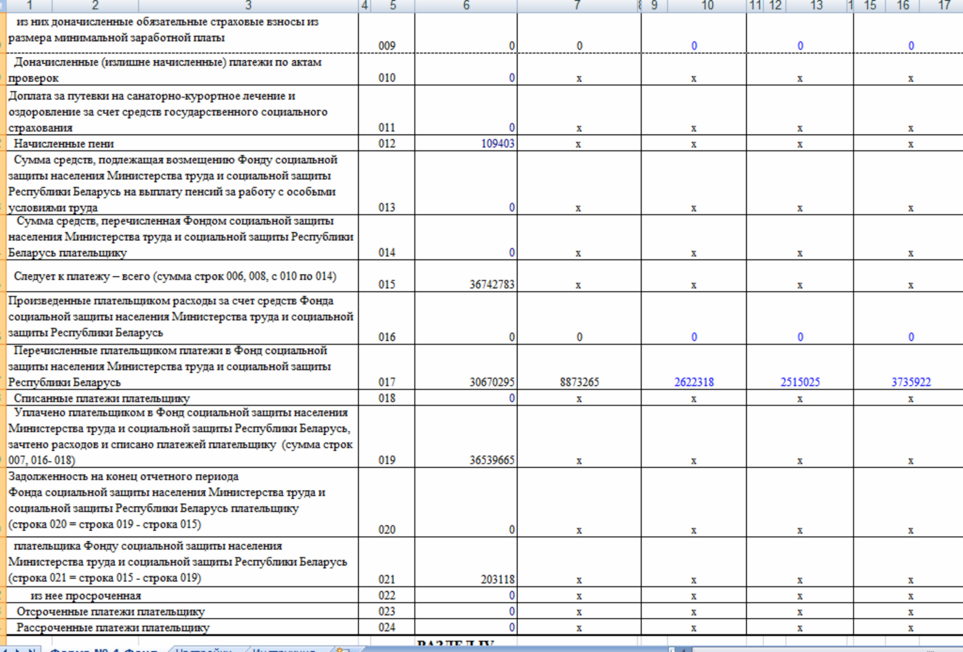The image size is (963, 652).
Task: Click the blue 0 in row 018
Action: pos(512,398)
